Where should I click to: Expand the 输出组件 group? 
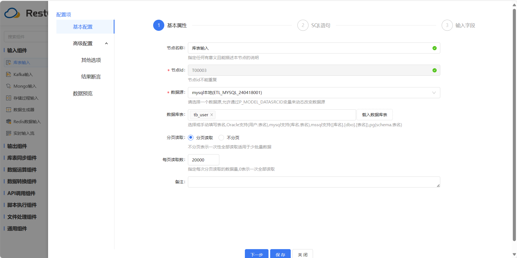tap(17, 146)
